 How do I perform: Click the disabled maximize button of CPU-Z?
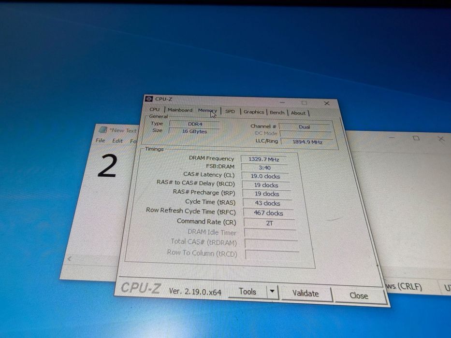(305, 102)
